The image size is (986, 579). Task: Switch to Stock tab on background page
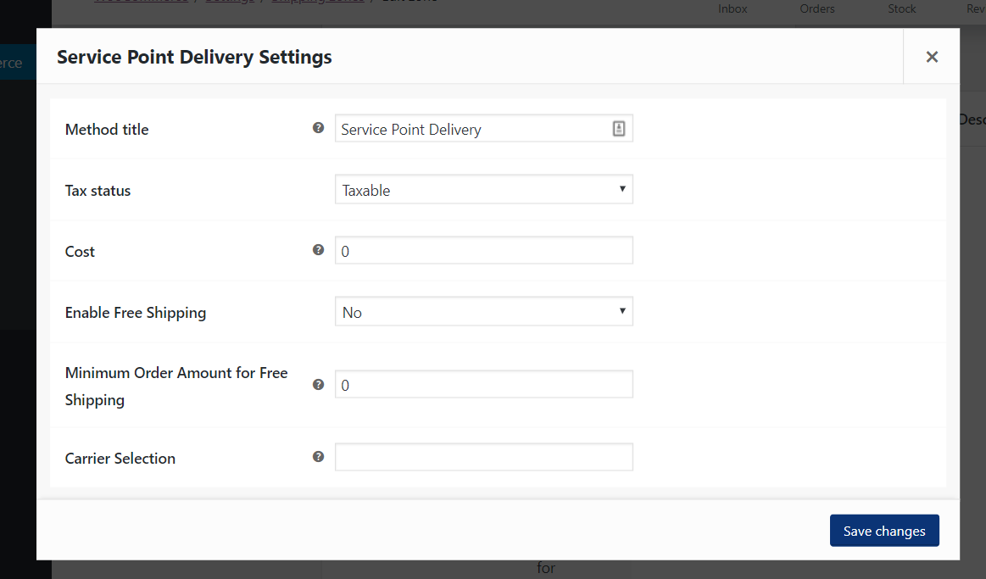[x=902, y=8]
